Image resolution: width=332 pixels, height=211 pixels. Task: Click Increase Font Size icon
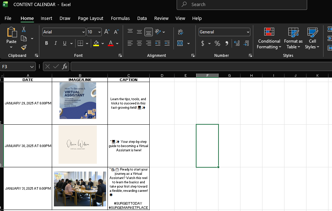(107, 32)
